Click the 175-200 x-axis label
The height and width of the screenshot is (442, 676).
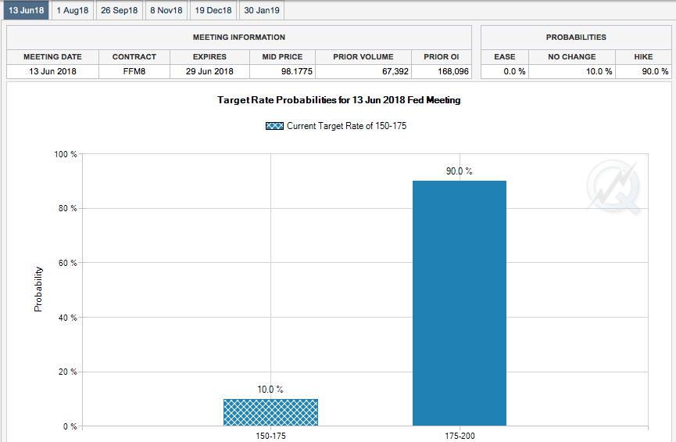[459, 435]
